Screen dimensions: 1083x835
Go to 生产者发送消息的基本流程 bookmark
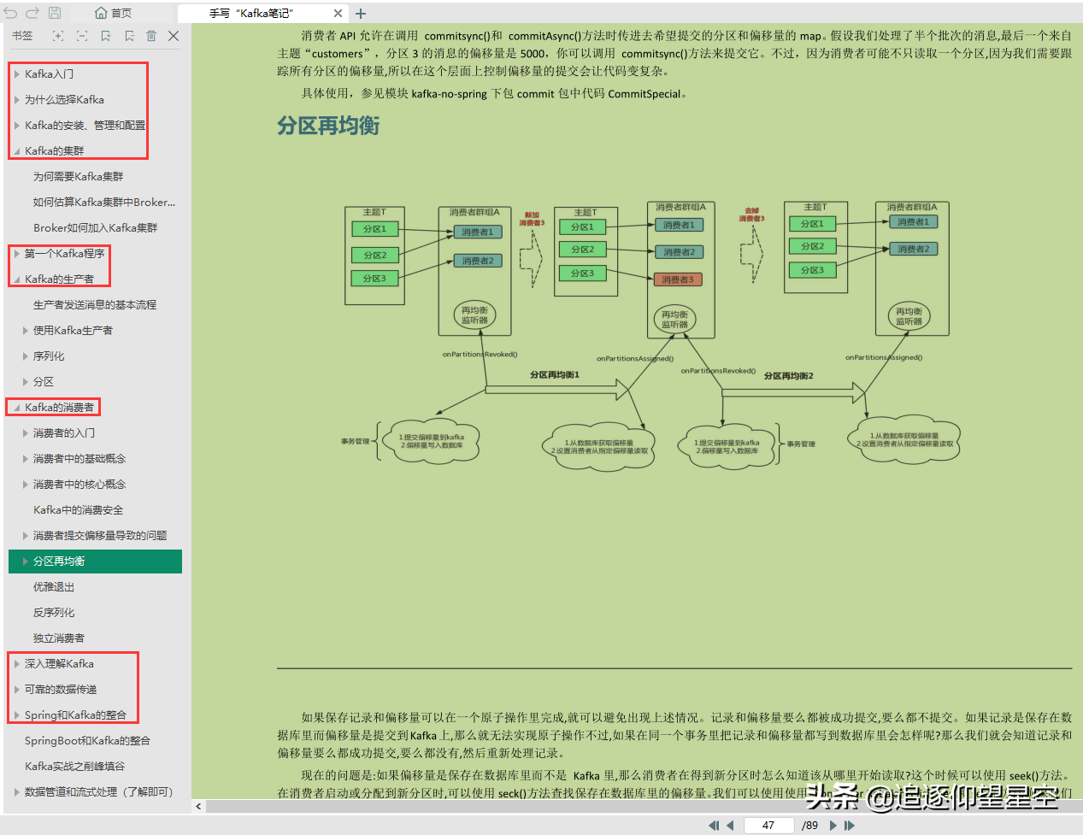[95, 305]
